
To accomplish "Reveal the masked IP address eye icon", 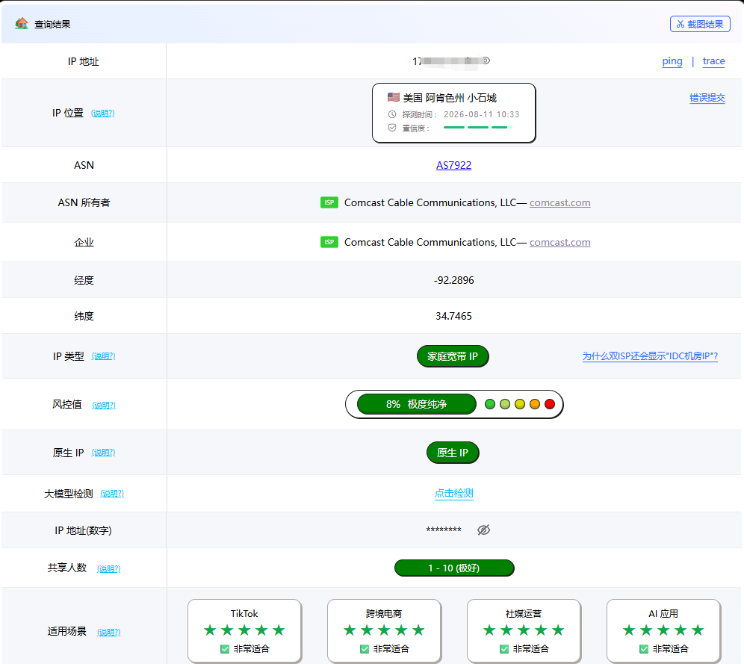I will 486,60.
